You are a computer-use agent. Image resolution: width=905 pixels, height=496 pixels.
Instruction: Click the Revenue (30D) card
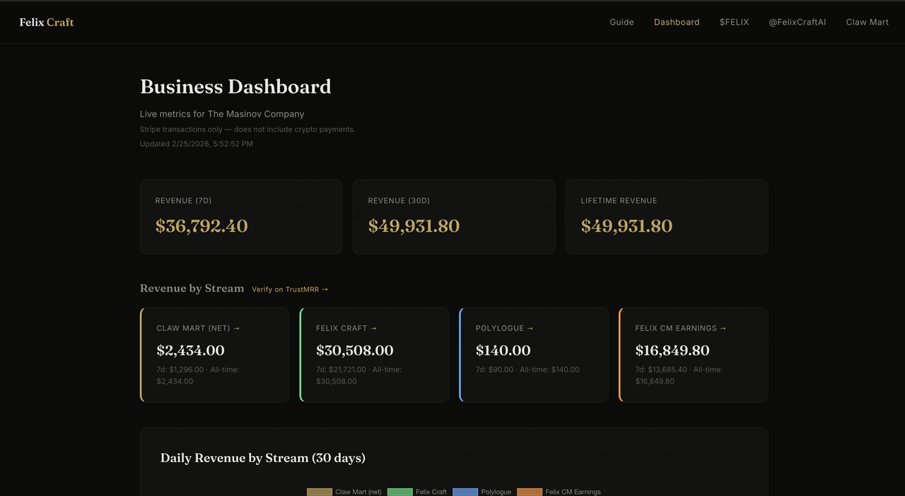(454, 217)
